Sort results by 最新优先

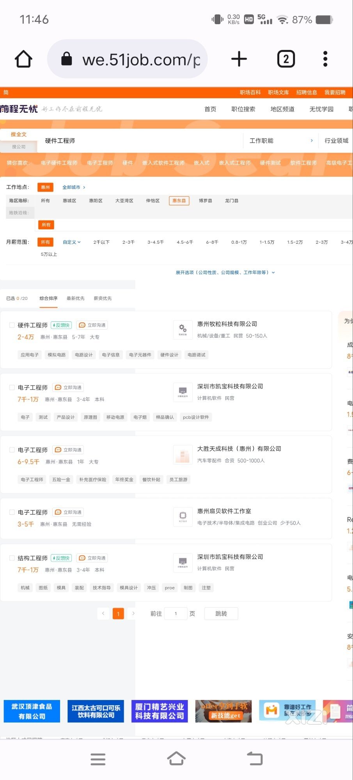point(75,298)
